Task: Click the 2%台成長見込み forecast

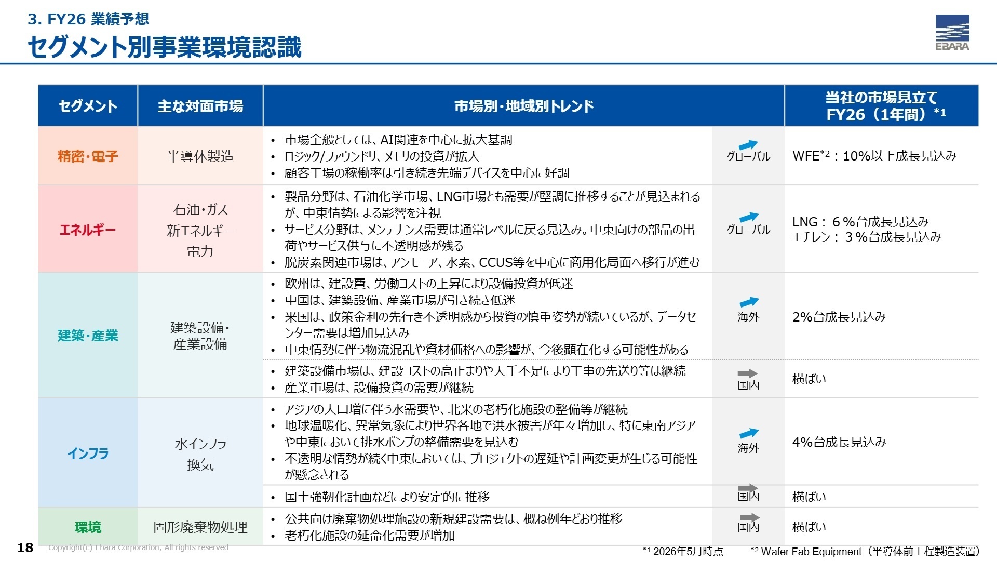Action: click(839, 317)
